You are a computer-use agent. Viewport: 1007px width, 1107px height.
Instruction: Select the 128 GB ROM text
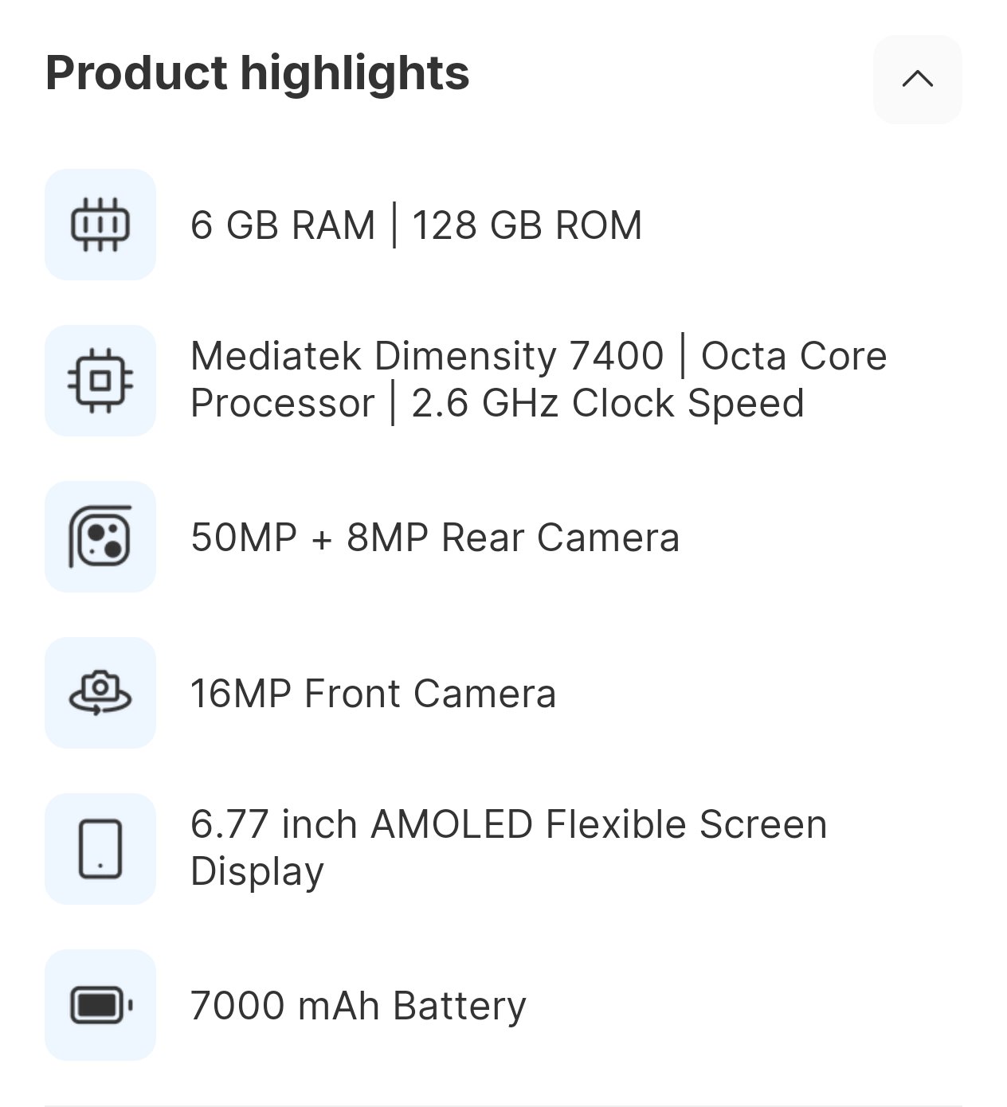point(527,225)
